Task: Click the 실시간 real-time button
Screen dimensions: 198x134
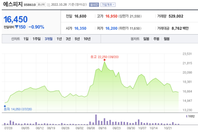Action: 94,5
